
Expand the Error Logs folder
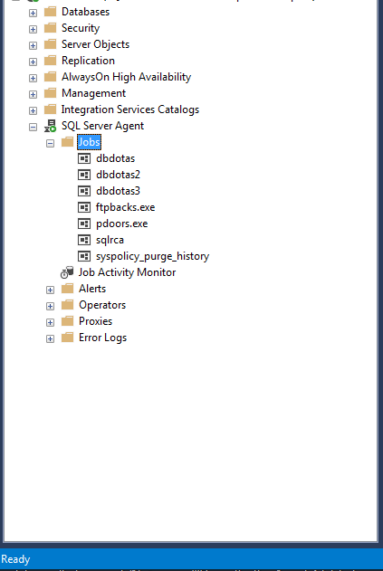(50, 338)
